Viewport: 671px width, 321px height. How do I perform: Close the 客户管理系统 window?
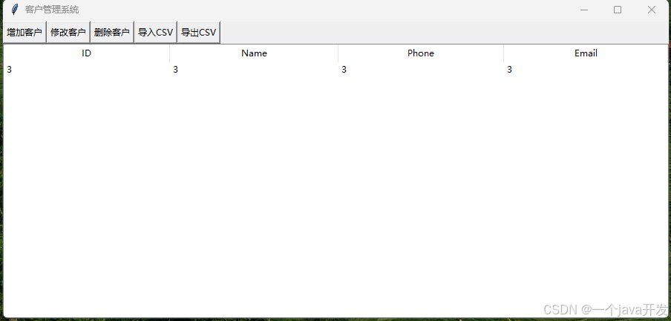(x=651, y=10)
